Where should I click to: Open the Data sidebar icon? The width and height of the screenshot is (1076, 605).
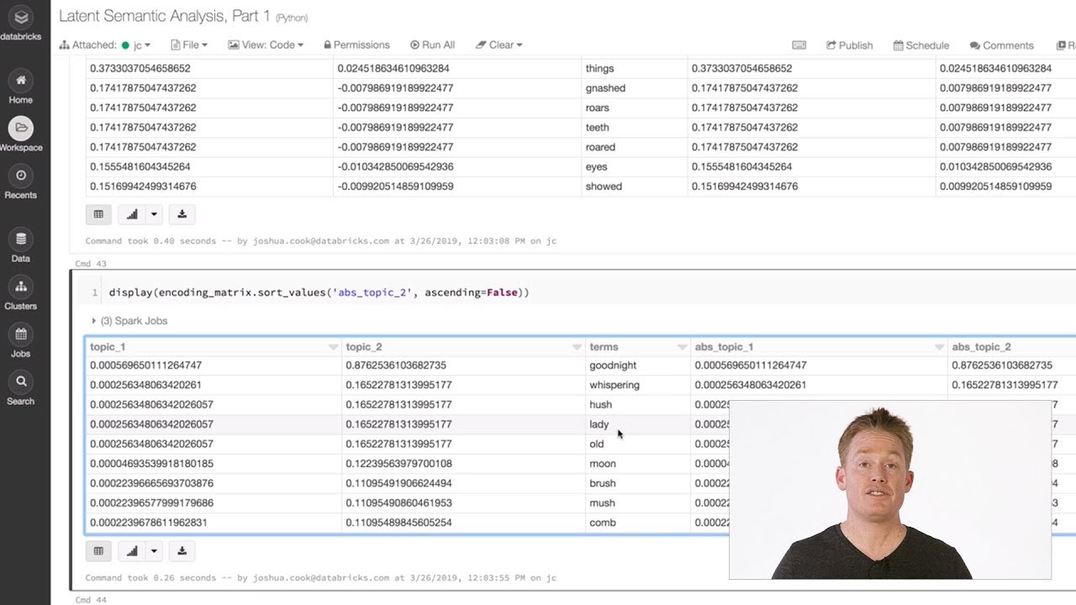coord(20,246)
